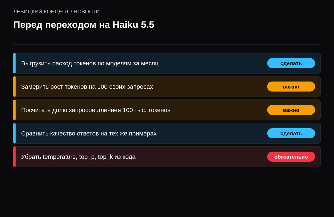Open the 'Убрать temperature, top_p, top_k' item

(x=167, y=157)
